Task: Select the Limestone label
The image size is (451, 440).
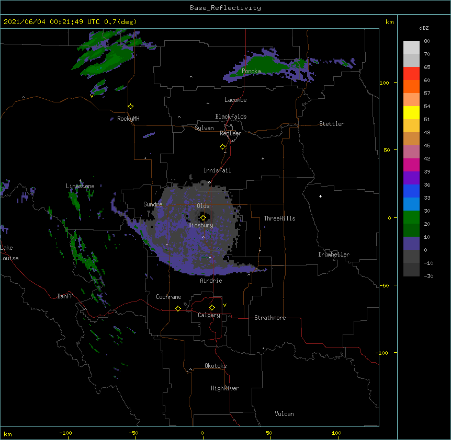Action: click(x=80, y=186)
